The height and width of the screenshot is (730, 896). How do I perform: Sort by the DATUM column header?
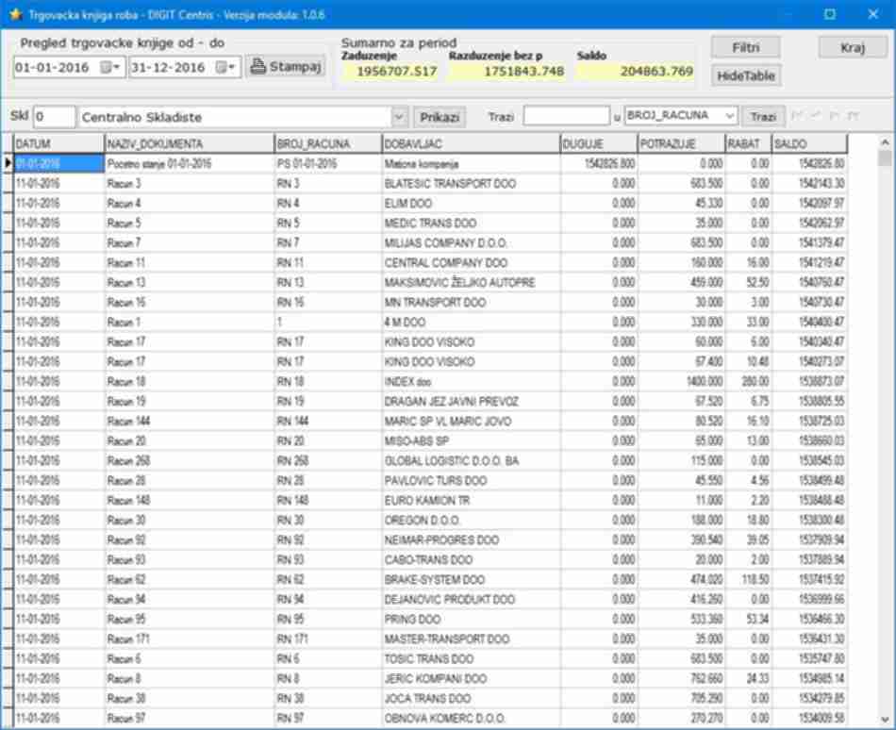tap(58, 143)
